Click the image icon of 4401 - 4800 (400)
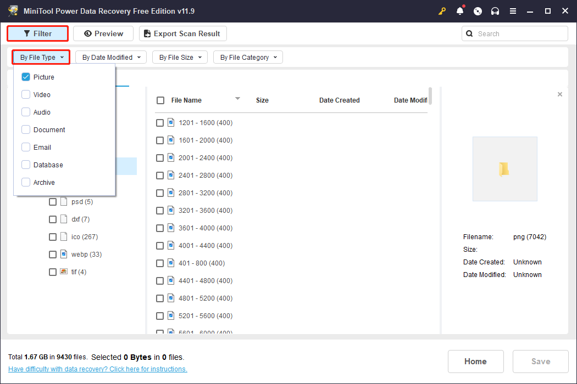The image size is (577, 384). pyautogui.click(x=171, y=281)
